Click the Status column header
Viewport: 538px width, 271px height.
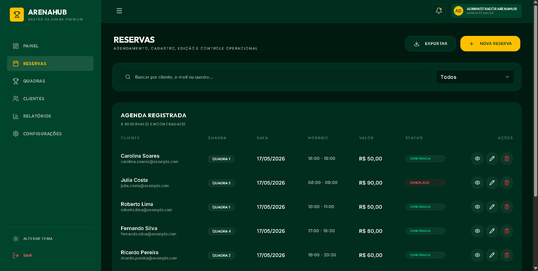point(414,138)
